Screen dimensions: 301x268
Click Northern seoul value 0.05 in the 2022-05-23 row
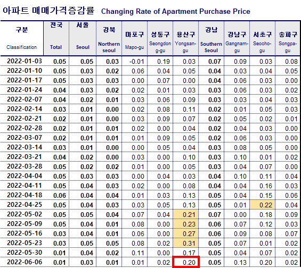pos(112,244)
